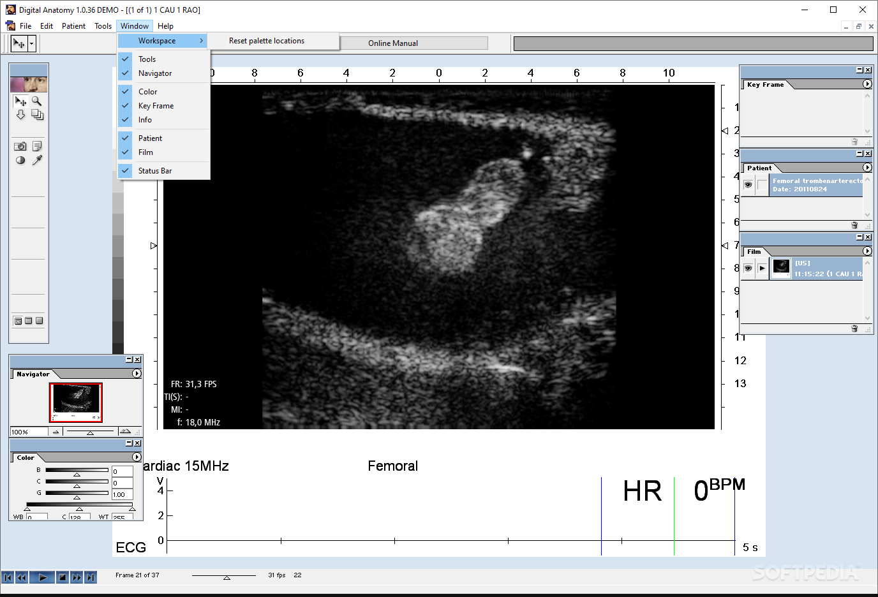Click the trash icon in Film panel
Image resolution: width=878 pixels, height=597 pixels.
[x=854, y=328]
